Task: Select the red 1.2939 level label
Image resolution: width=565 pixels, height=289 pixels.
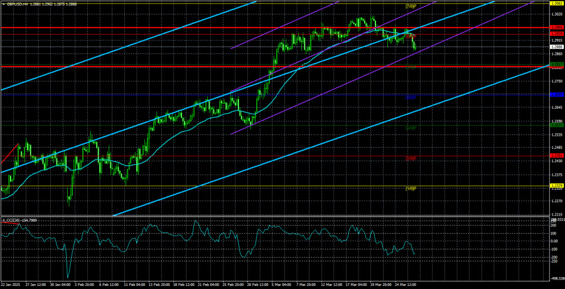Action: click(x=556, y=33)
